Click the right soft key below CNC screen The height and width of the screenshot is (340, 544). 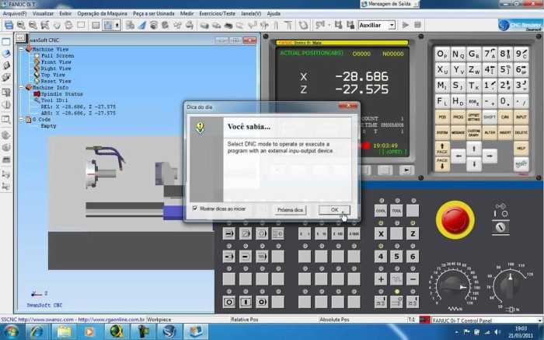[406, 170]
